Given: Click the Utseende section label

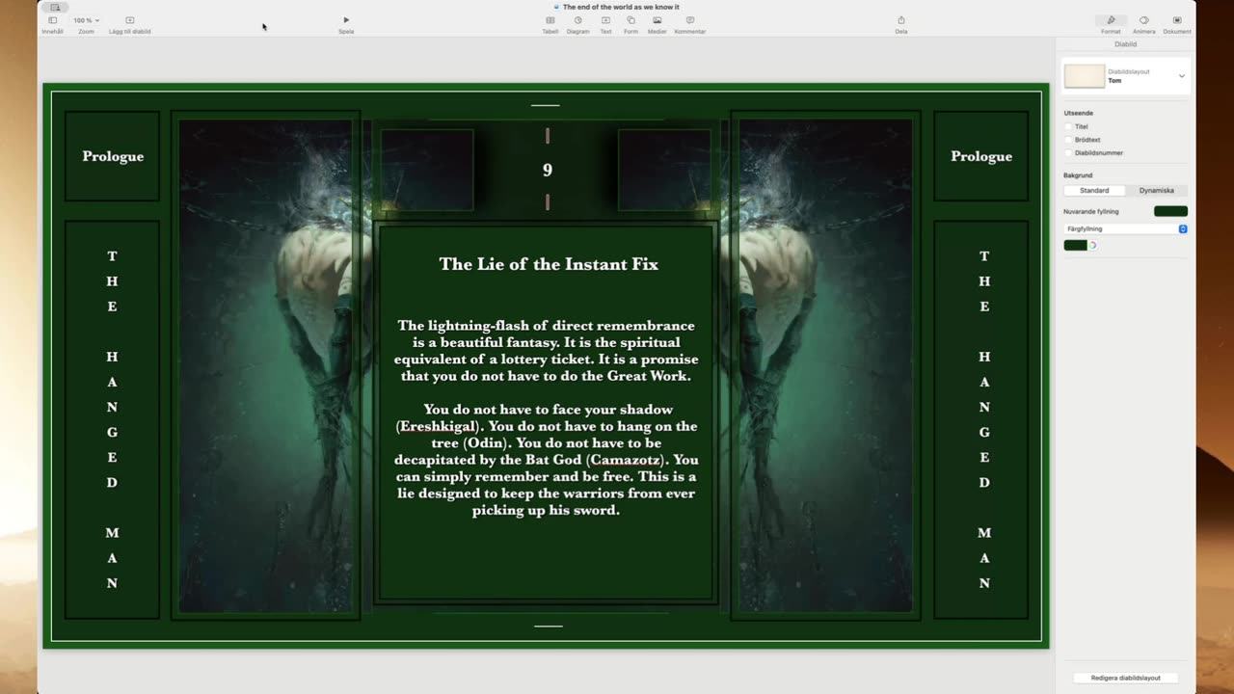Looking at the screenshot, I should 1079,113.
